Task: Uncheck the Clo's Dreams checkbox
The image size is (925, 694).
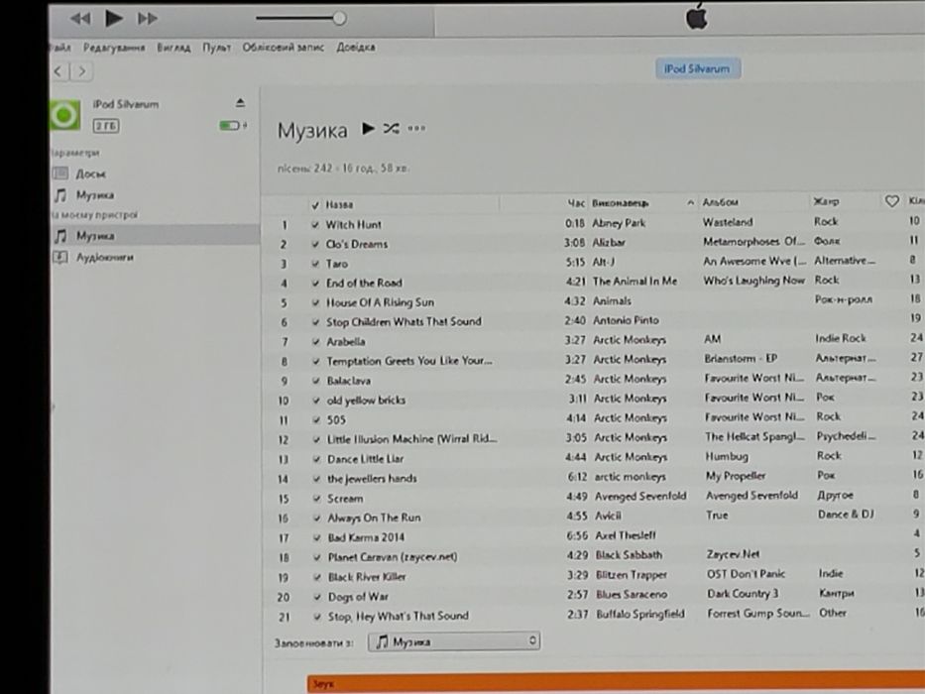Action: point(315,244)
